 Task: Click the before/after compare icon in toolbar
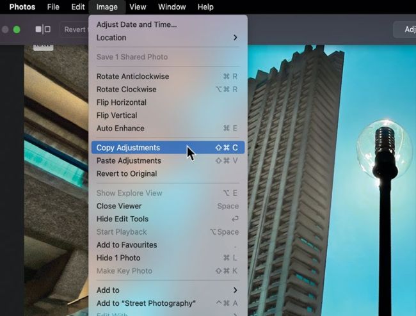pos(43,29)
